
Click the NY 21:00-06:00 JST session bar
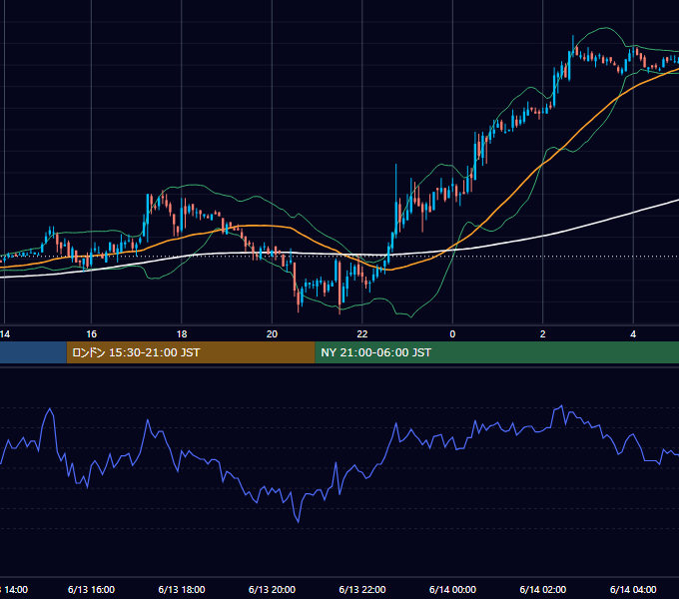(x=497, y=352)
